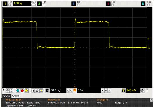Image resolution: width=154 pixels, height=108 pixels.
Task: Uncheck the Channel 1 On checkbox
Action: click(x=10, y=5)
